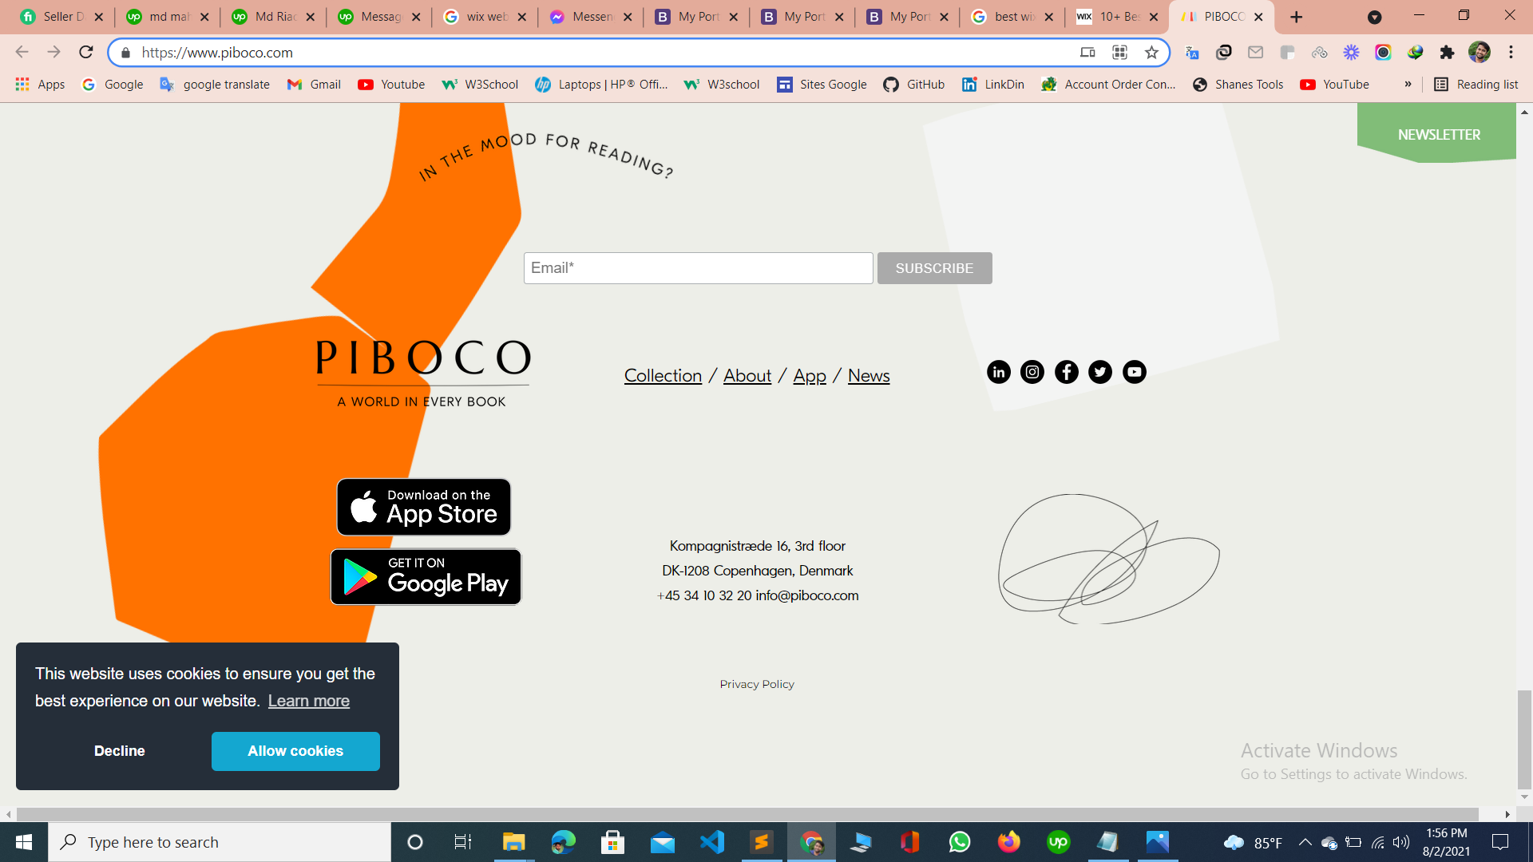
Task: Open the tab search dropdown arrow
Action: click(x=1374, y=17)
